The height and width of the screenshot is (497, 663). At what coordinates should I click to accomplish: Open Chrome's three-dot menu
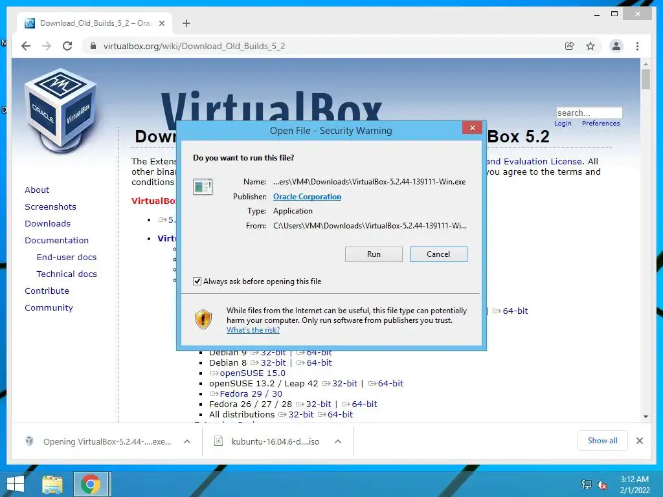click(x=638, y=46)
